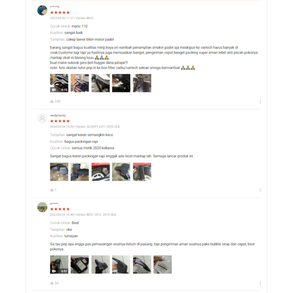Viewport: 293px width, 293px height.
Task: Click rendyrlandy's default profile avatar
Action: 42,118
